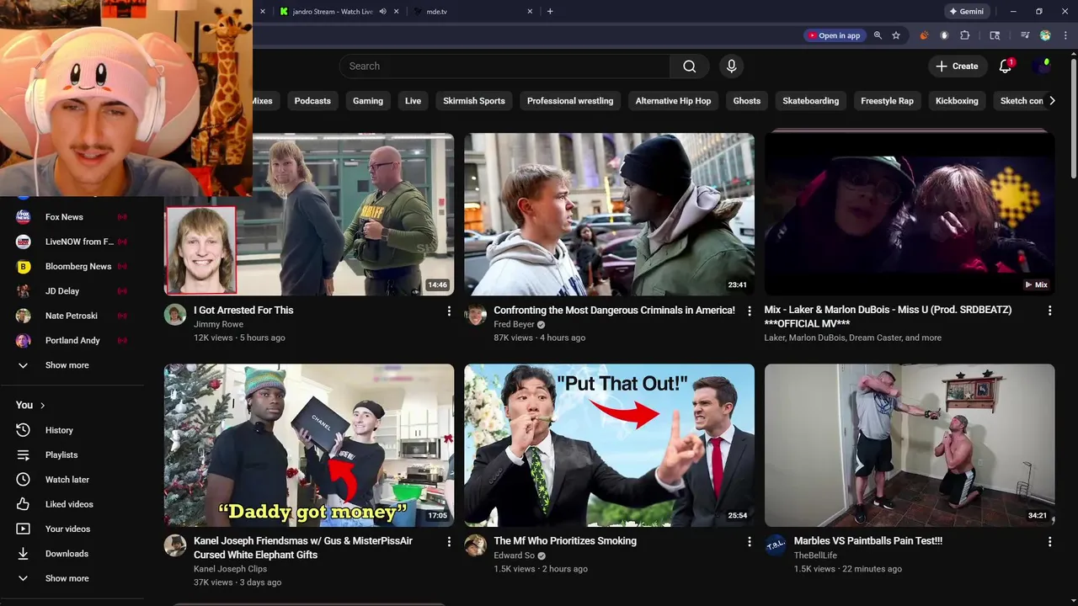The height and width of the screenshot is (606, 1078).
Task: Open TheBellLife channel avatar
Action: pos(776,545)
